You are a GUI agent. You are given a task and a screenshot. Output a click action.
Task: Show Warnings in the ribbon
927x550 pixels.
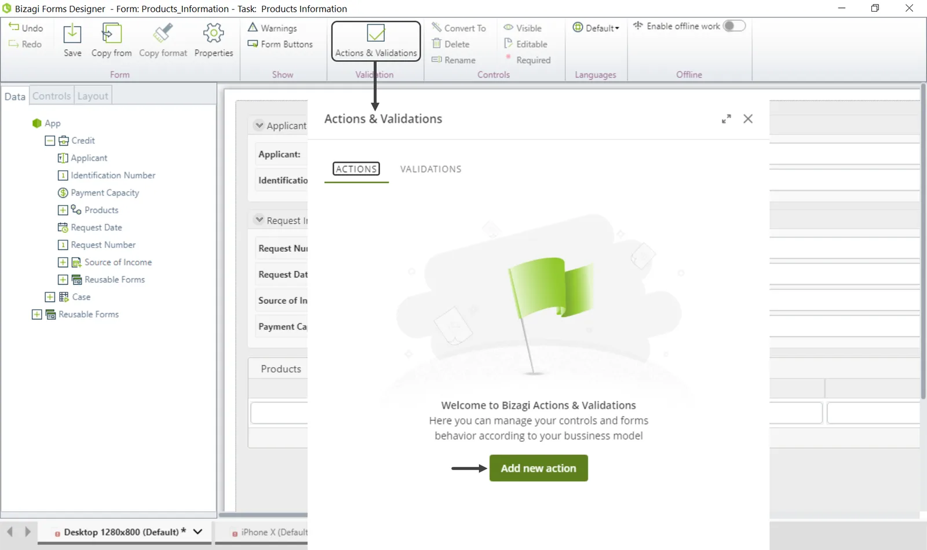(272, 28)
